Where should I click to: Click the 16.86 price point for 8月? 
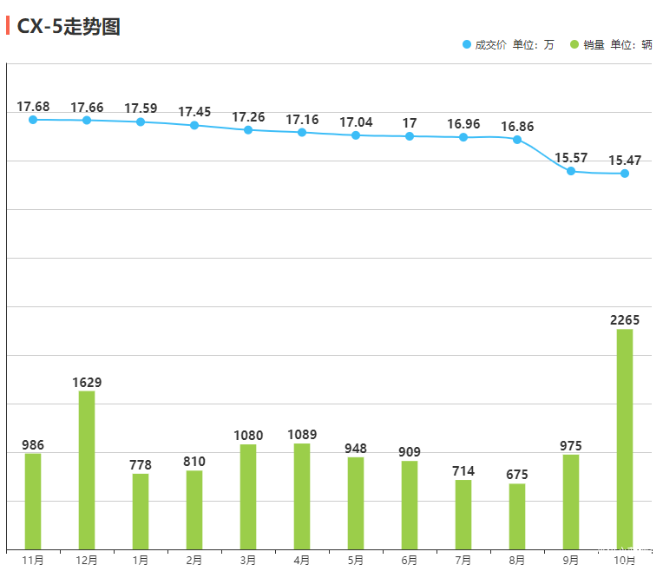[x=517, y=140]
